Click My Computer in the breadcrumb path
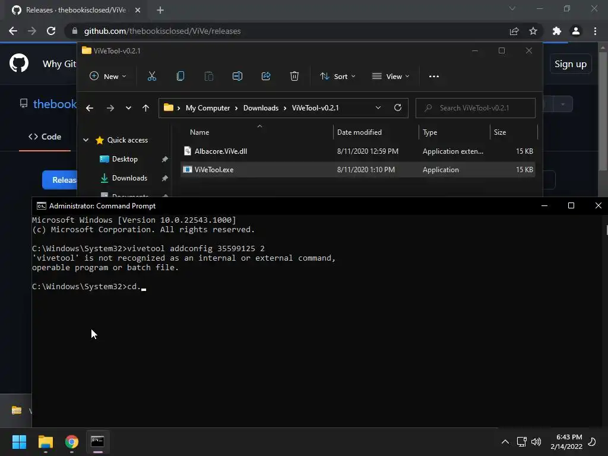The image size is (608, 456). click(207, 108)
